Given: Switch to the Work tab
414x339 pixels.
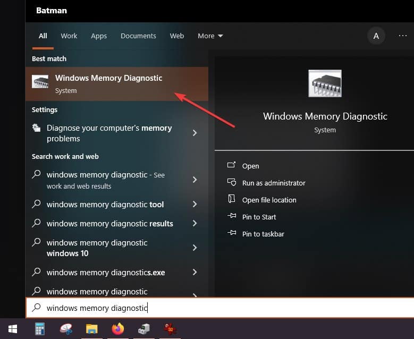Looking at the screenshot, I should (69, 36).
